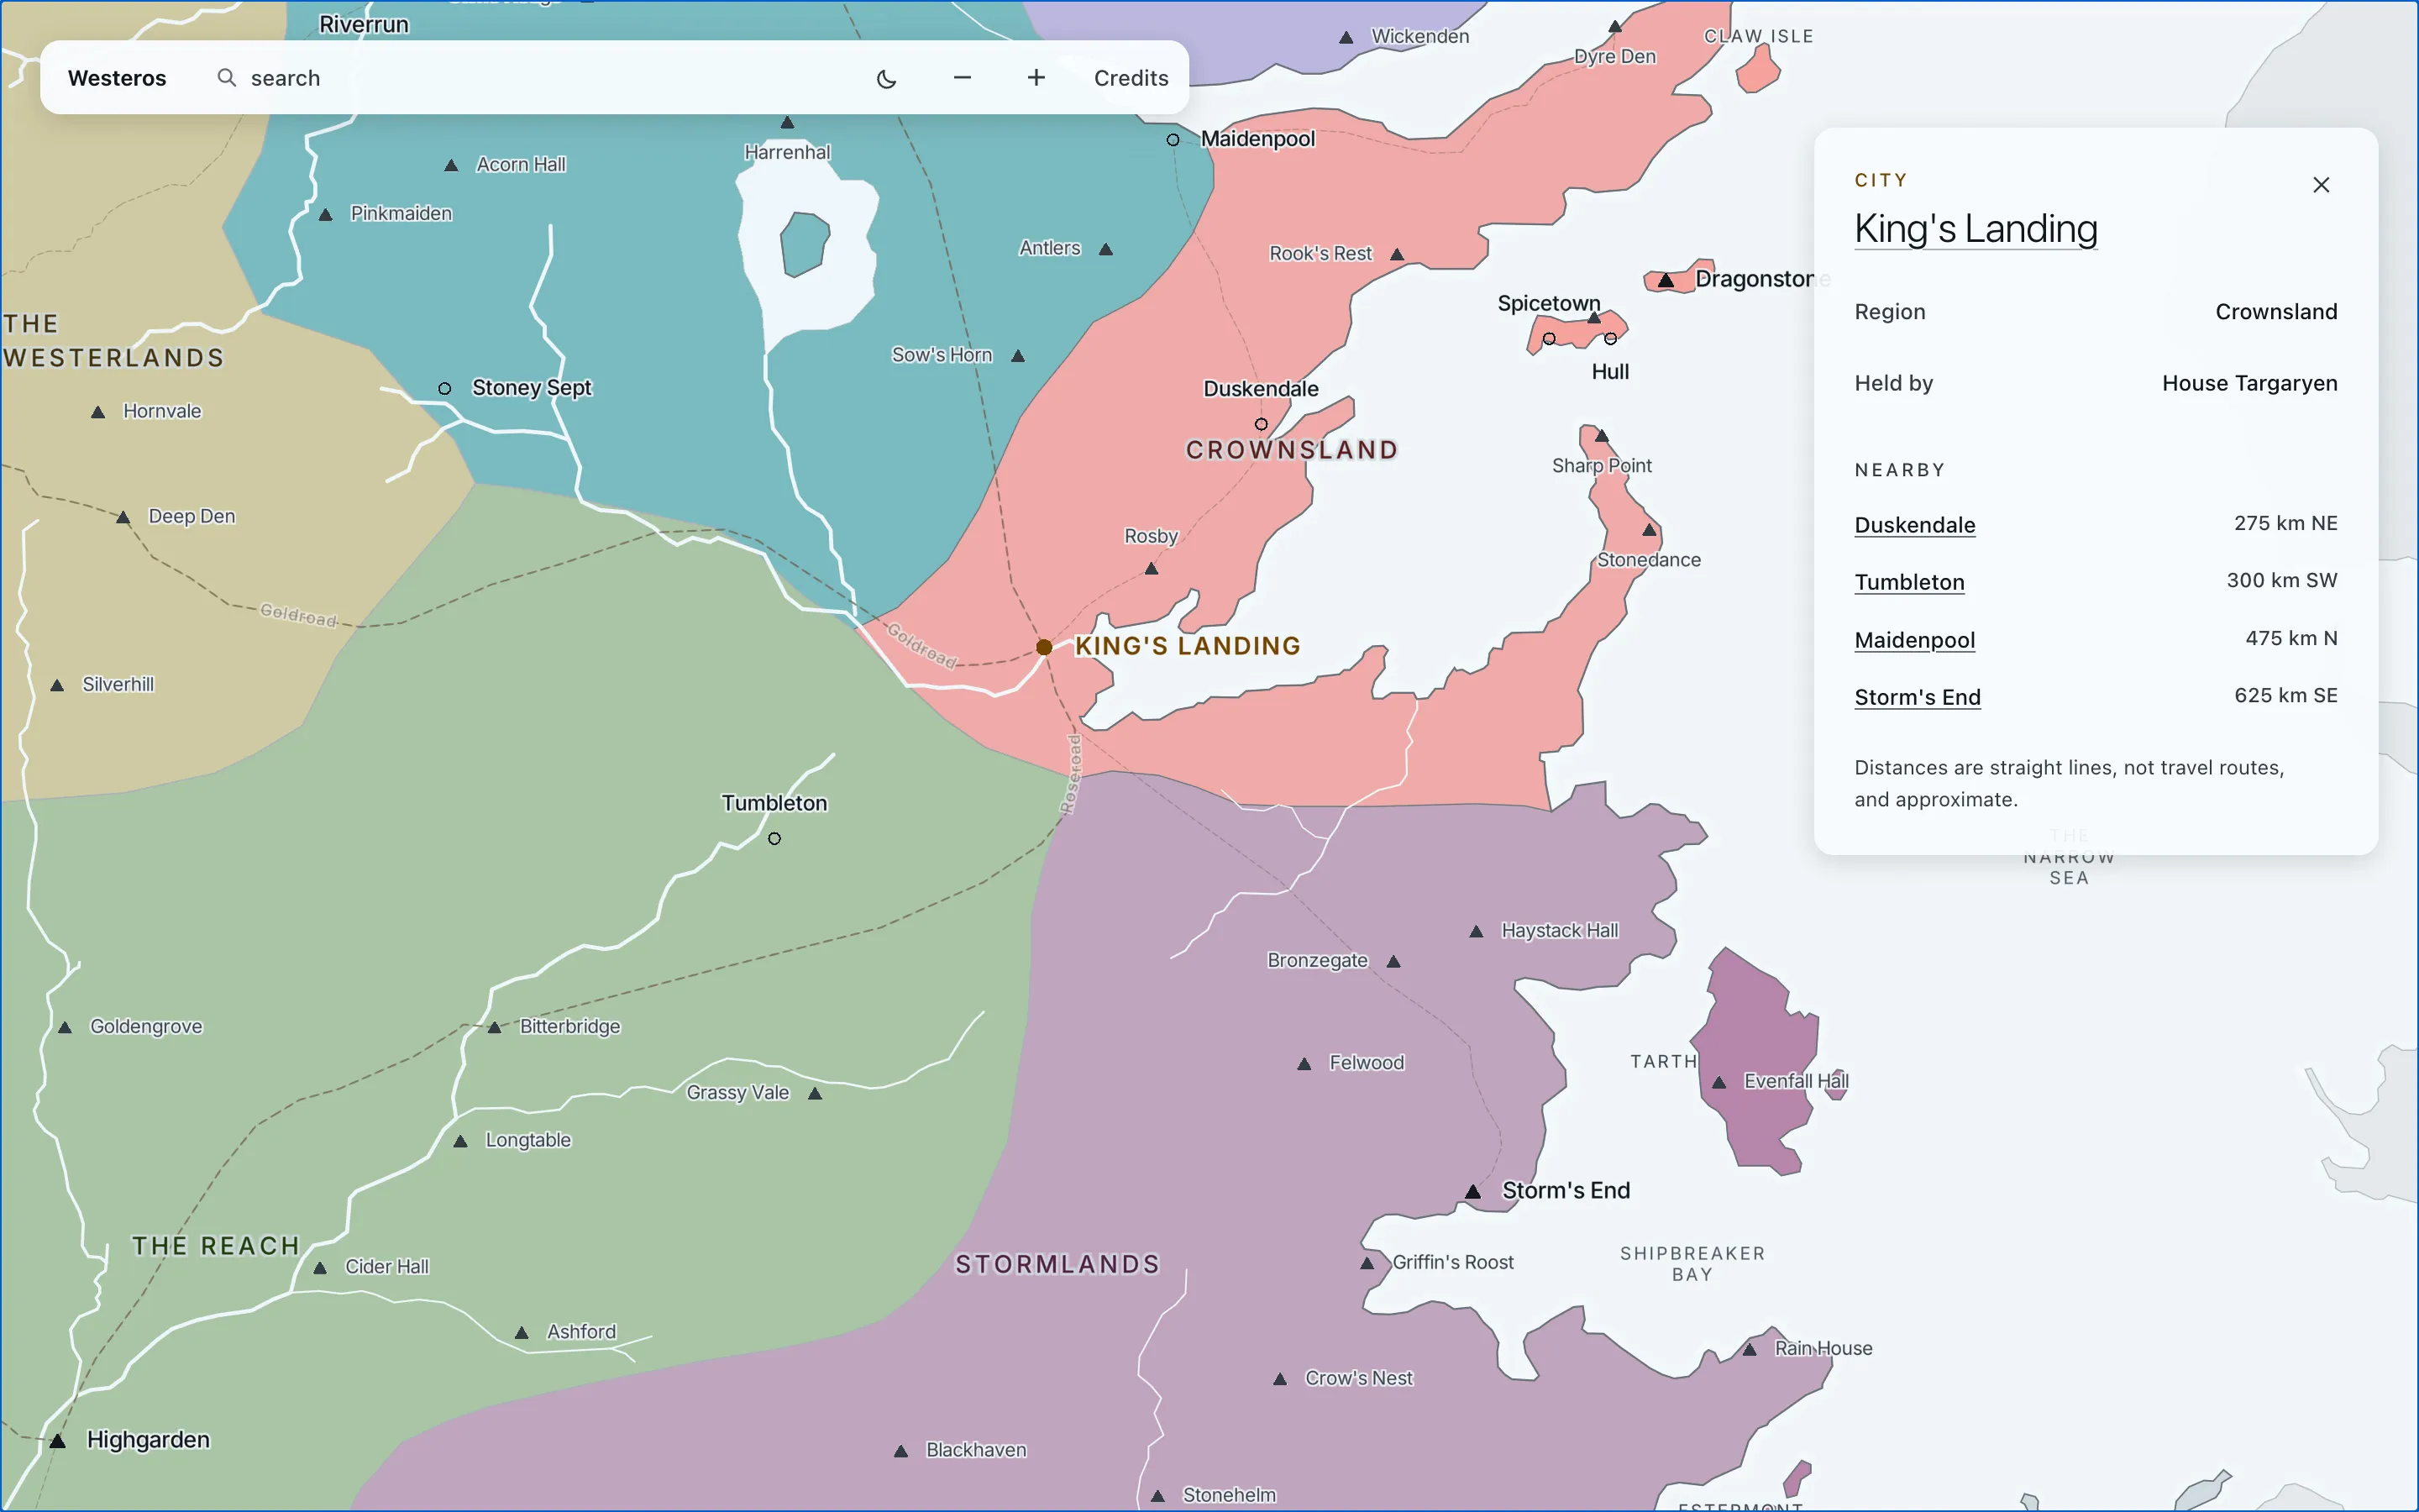Select the Wickenden castle marker
The image size is (2419, 1512).
pyautogui.click(x=1346, y=37)
